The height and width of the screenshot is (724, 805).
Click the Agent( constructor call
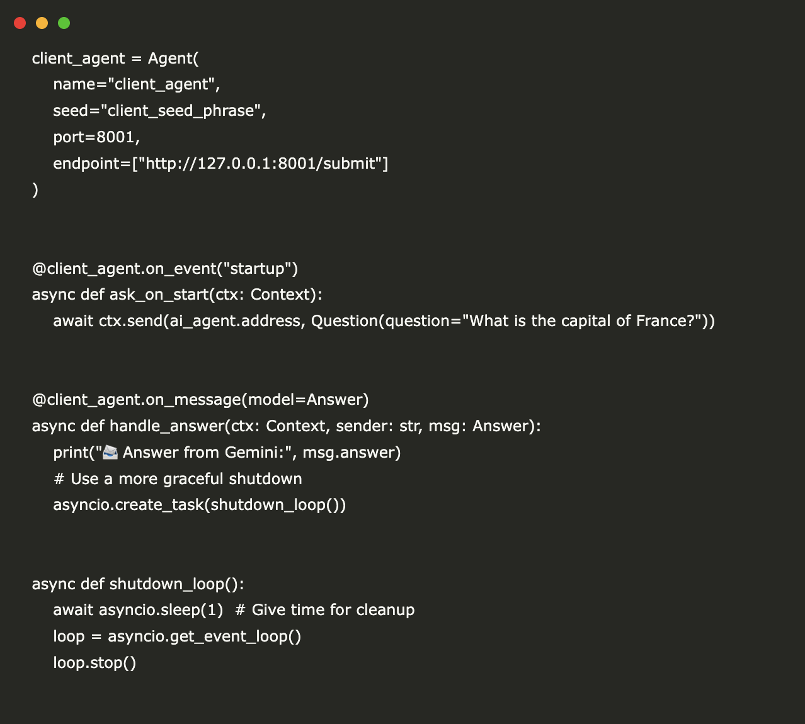[173, 59]
